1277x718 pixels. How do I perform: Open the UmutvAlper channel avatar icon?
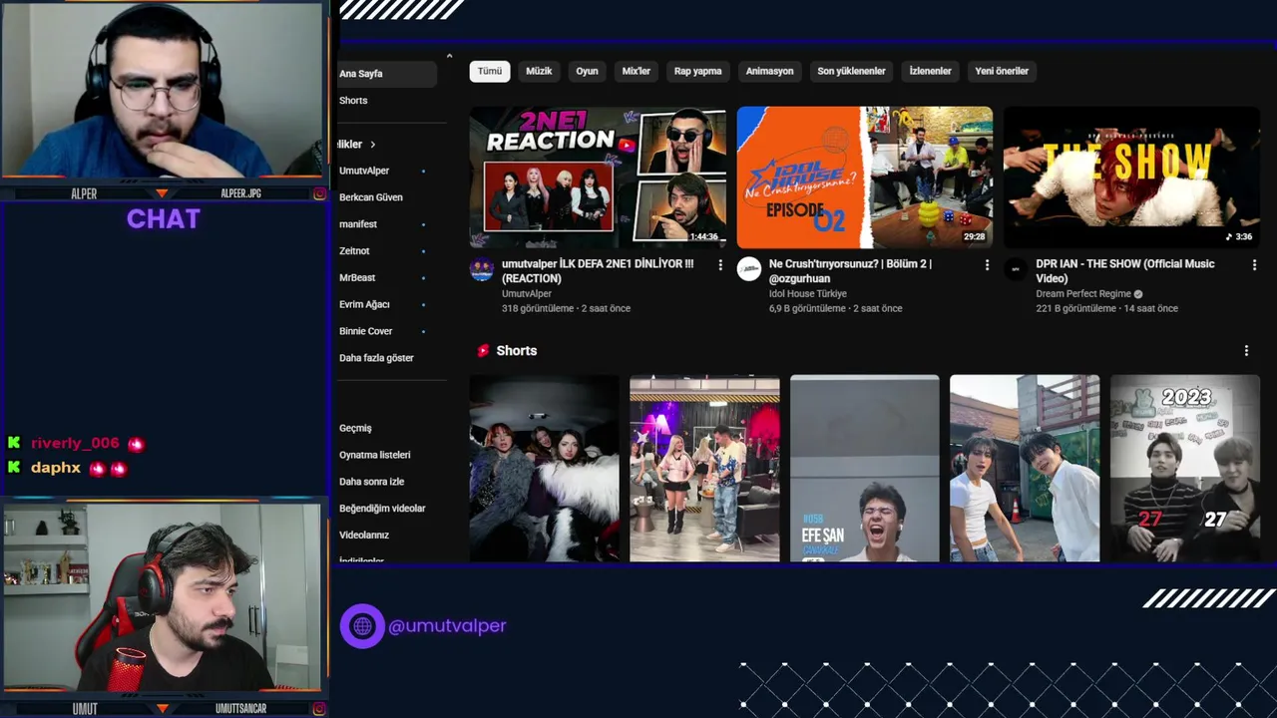click(x=482, y=269)
